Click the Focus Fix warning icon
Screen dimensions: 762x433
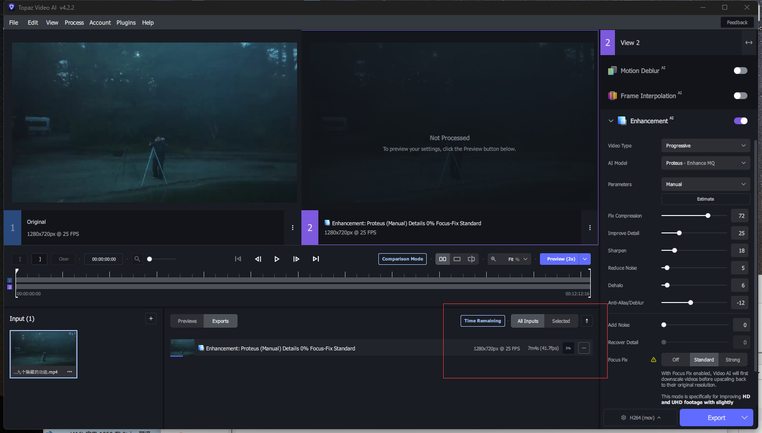pos(654,360)
